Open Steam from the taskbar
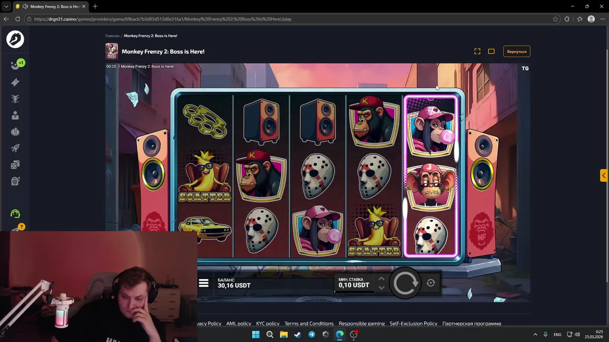 [297, 334]
